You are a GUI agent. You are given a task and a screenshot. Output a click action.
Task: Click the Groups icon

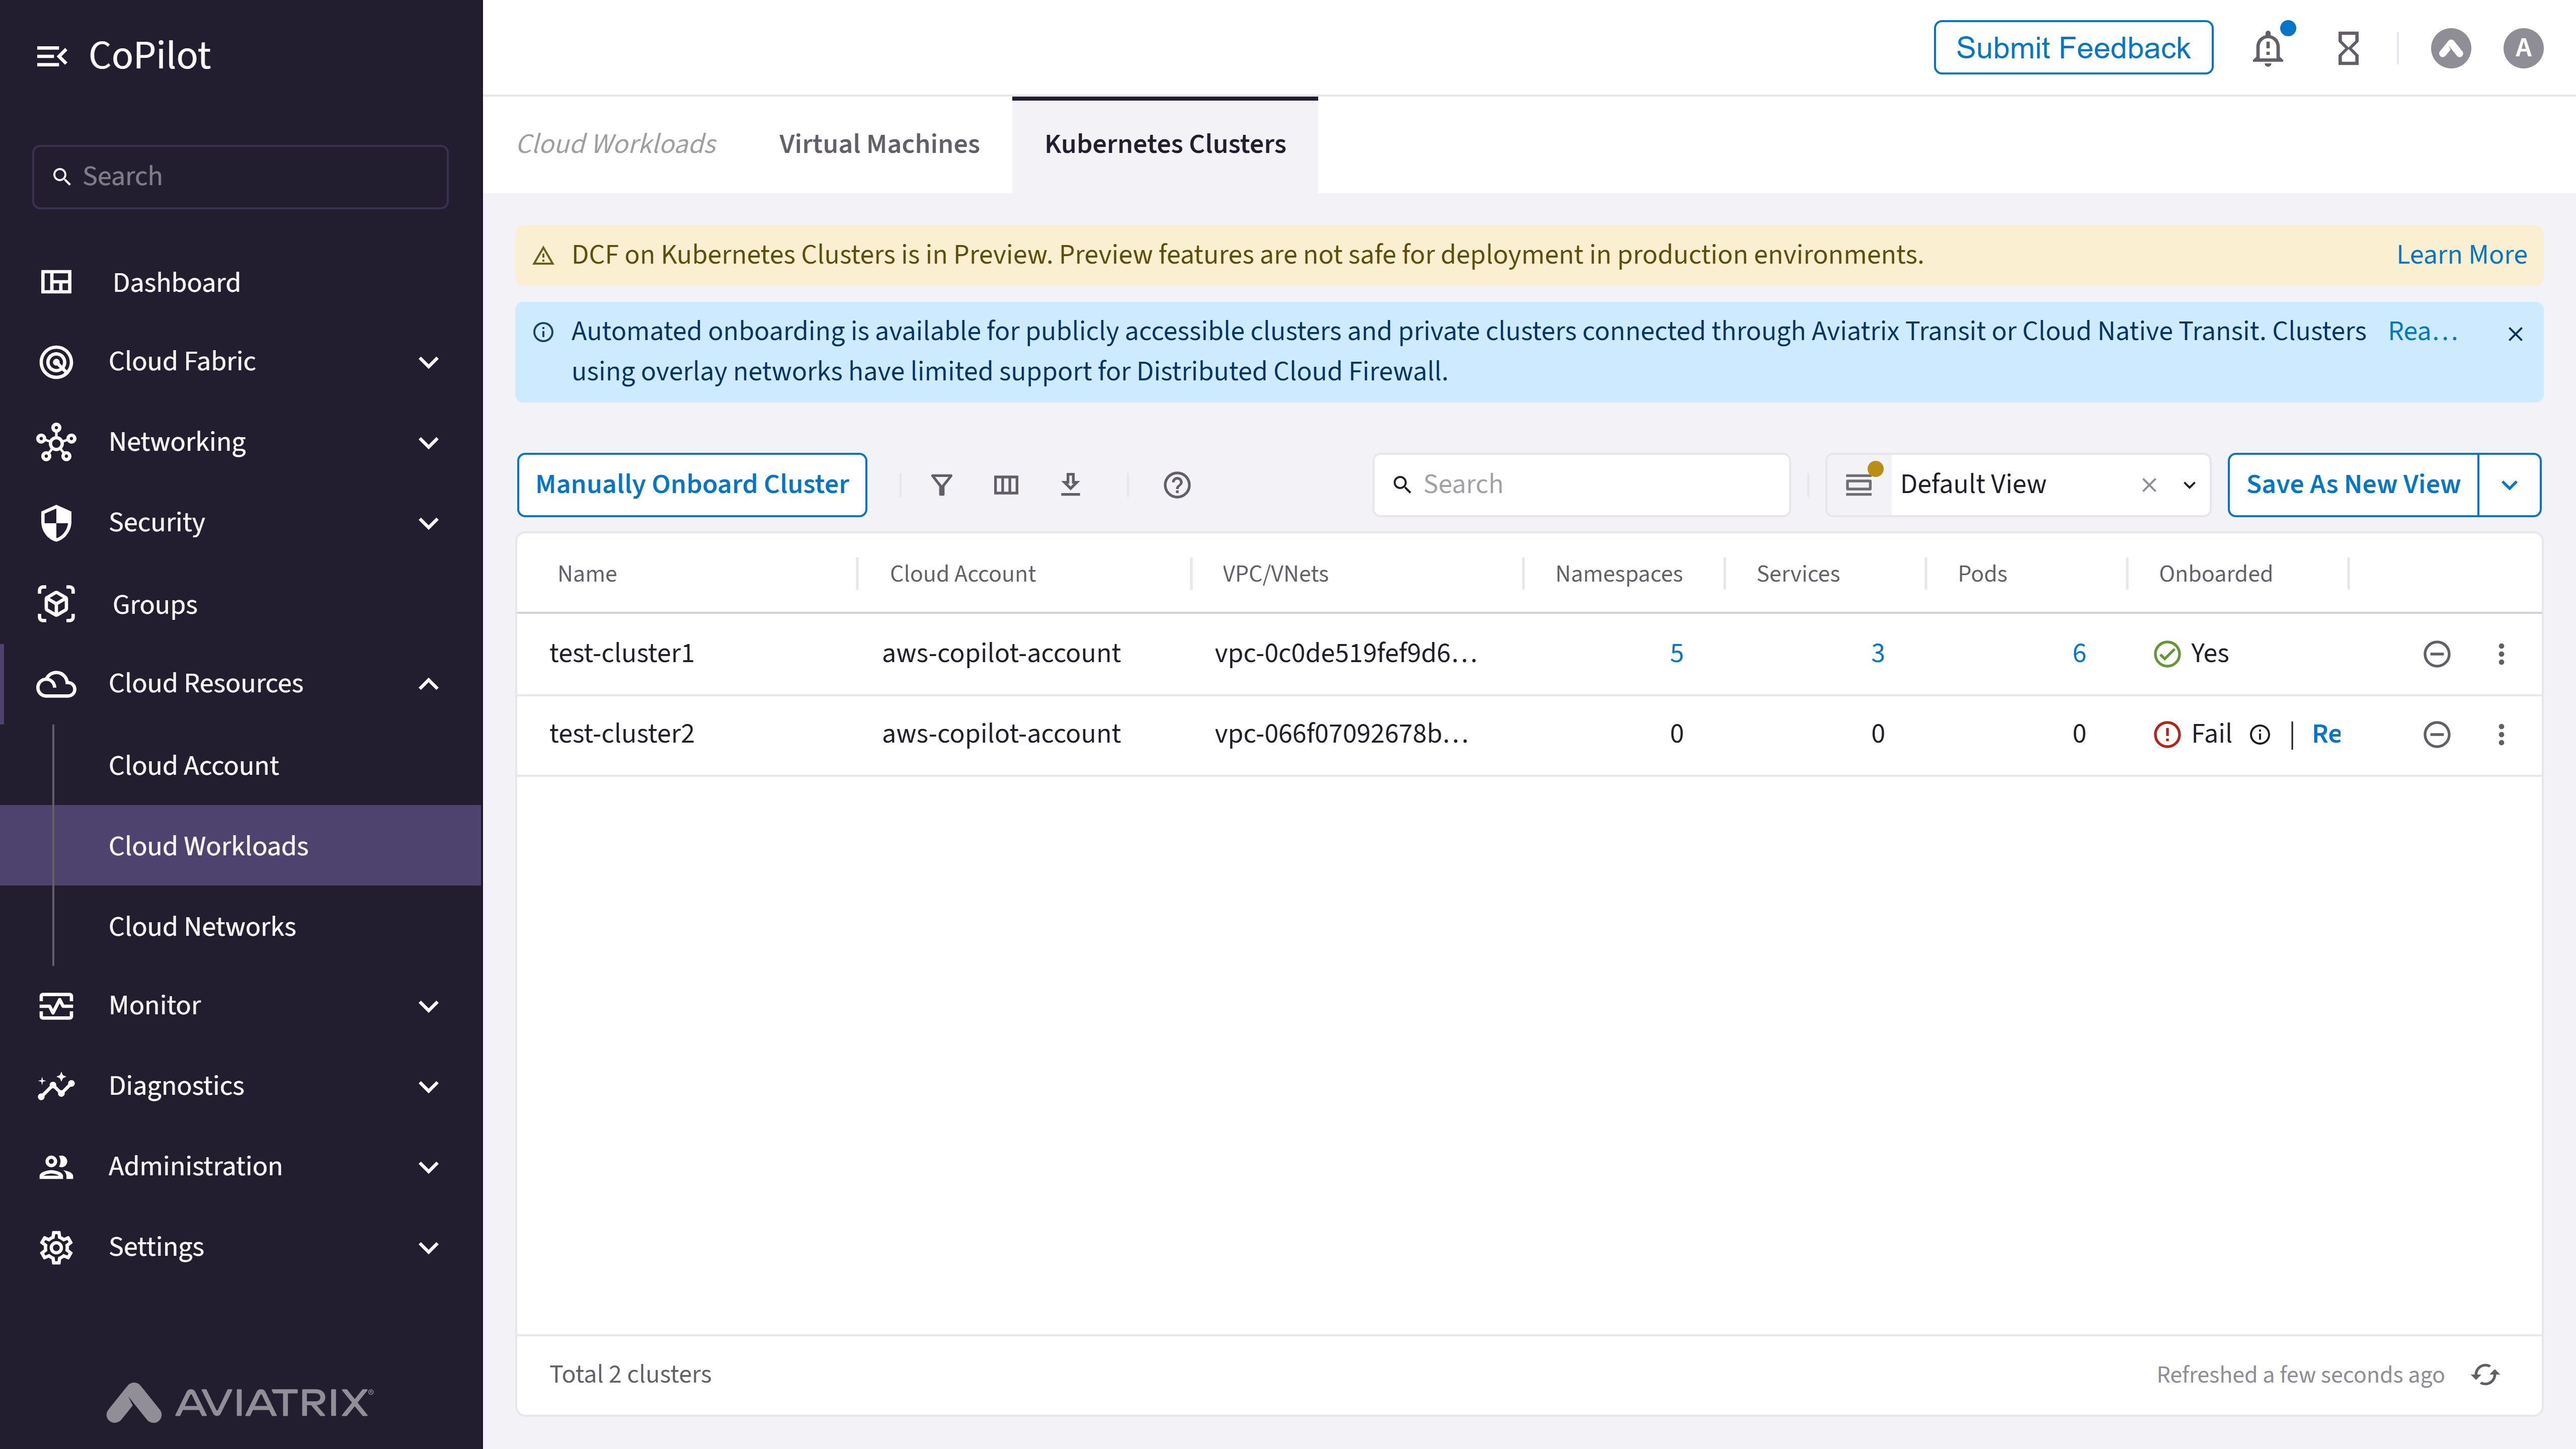[56, 604]
